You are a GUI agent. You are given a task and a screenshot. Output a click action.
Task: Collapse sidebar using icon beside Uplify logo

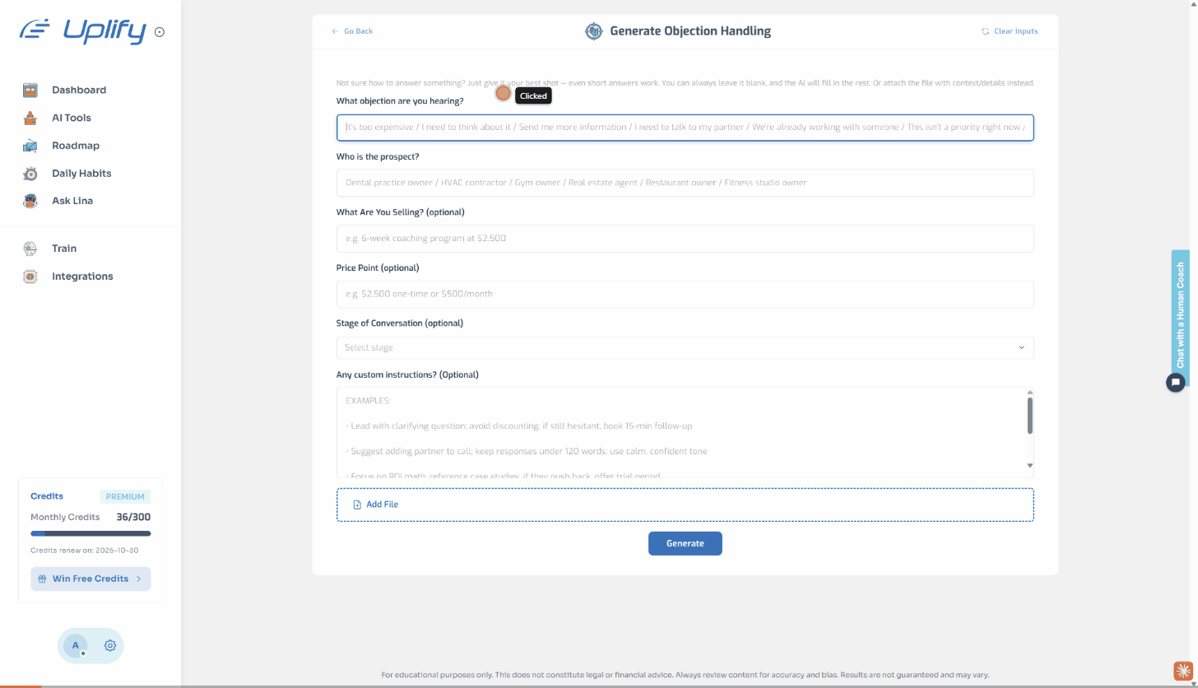(x=160, y=32)
